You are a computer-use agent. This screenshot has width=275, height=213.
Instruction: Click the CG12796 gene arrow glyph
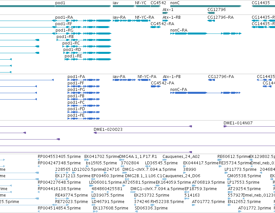pyautogui.click(x=211, y=13)
